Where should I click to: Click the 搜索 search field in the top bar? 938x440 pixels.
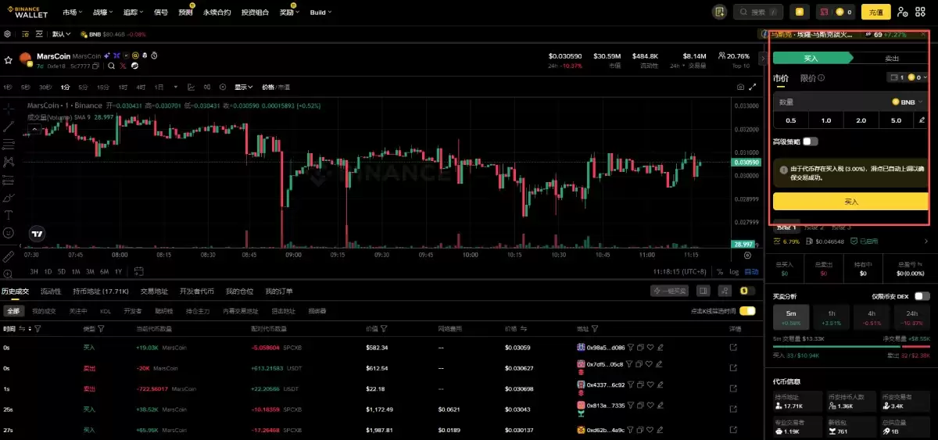coord(759,13)
